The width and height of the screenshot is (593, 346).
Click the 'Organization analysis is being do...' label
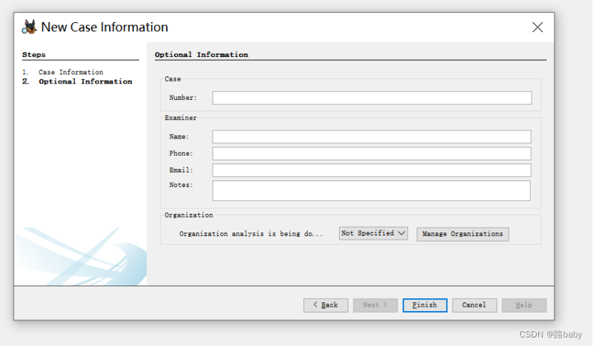(250, 234)
